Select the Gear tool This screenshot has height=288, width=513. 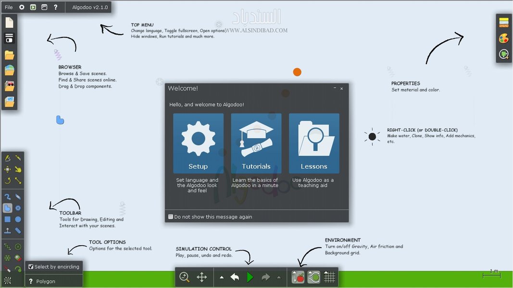[x=18, y=208]
